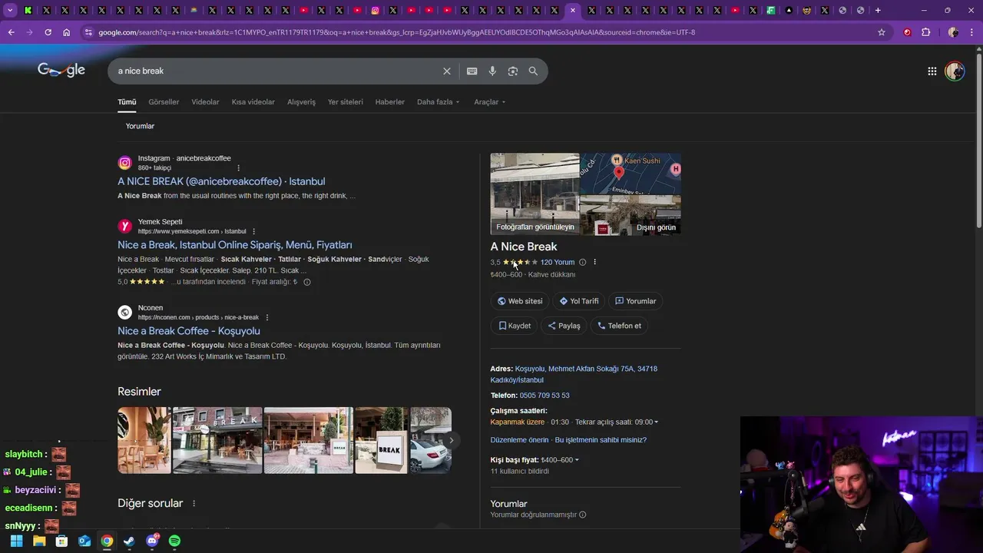Open Chrome home page button
The height and width of the screenshot is (553, 983).
point(66,32)
